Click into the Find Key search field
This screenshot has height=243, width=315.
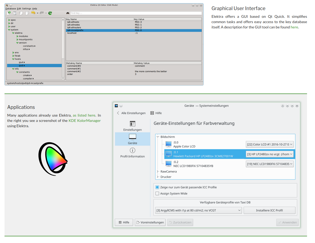[x=136, y=13]
